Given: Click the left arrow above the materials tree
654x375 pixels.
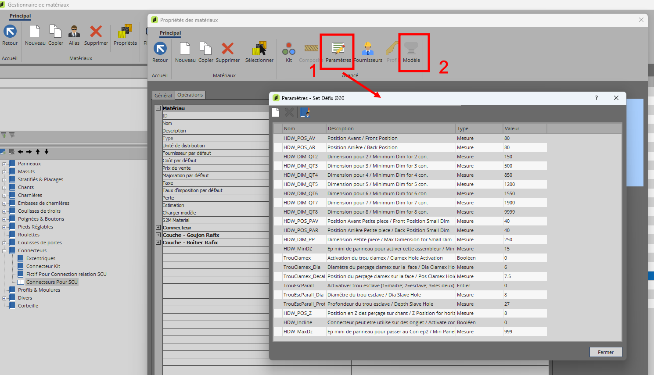Looking at the screenshot, I should click(x=21, y=152).
